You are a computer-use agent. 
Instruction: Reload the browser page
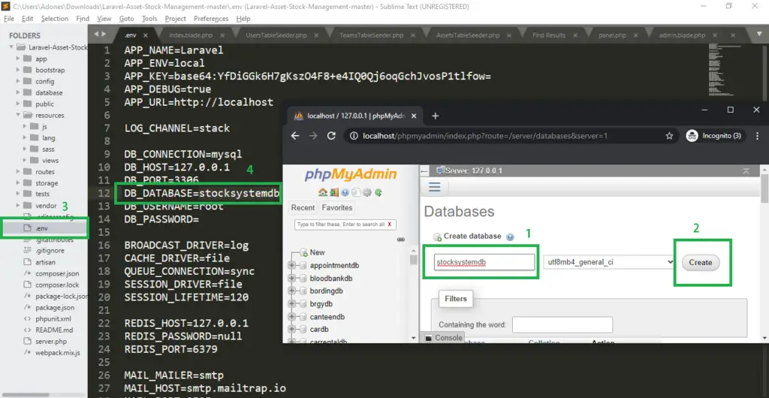(x=331, y=136)
